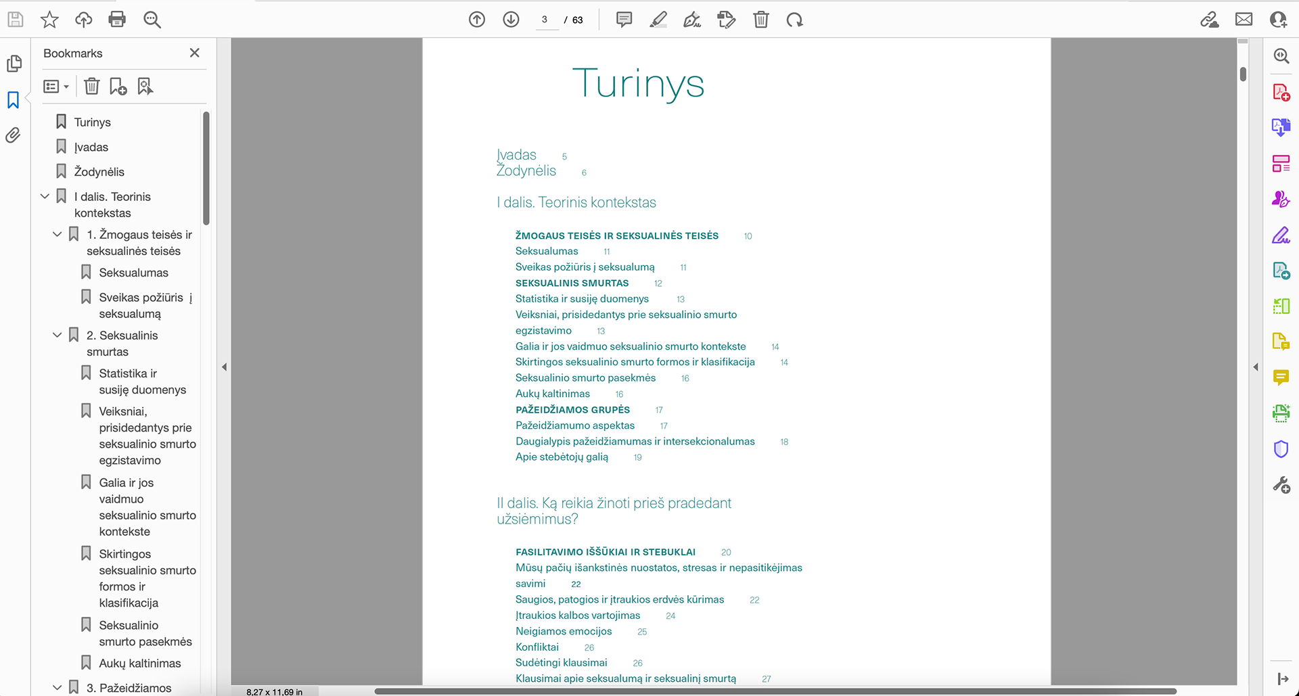Open Neigiamos emocijos contents entry
Viewport: 1299px width, 696px height.
click(x=564, y=631)
